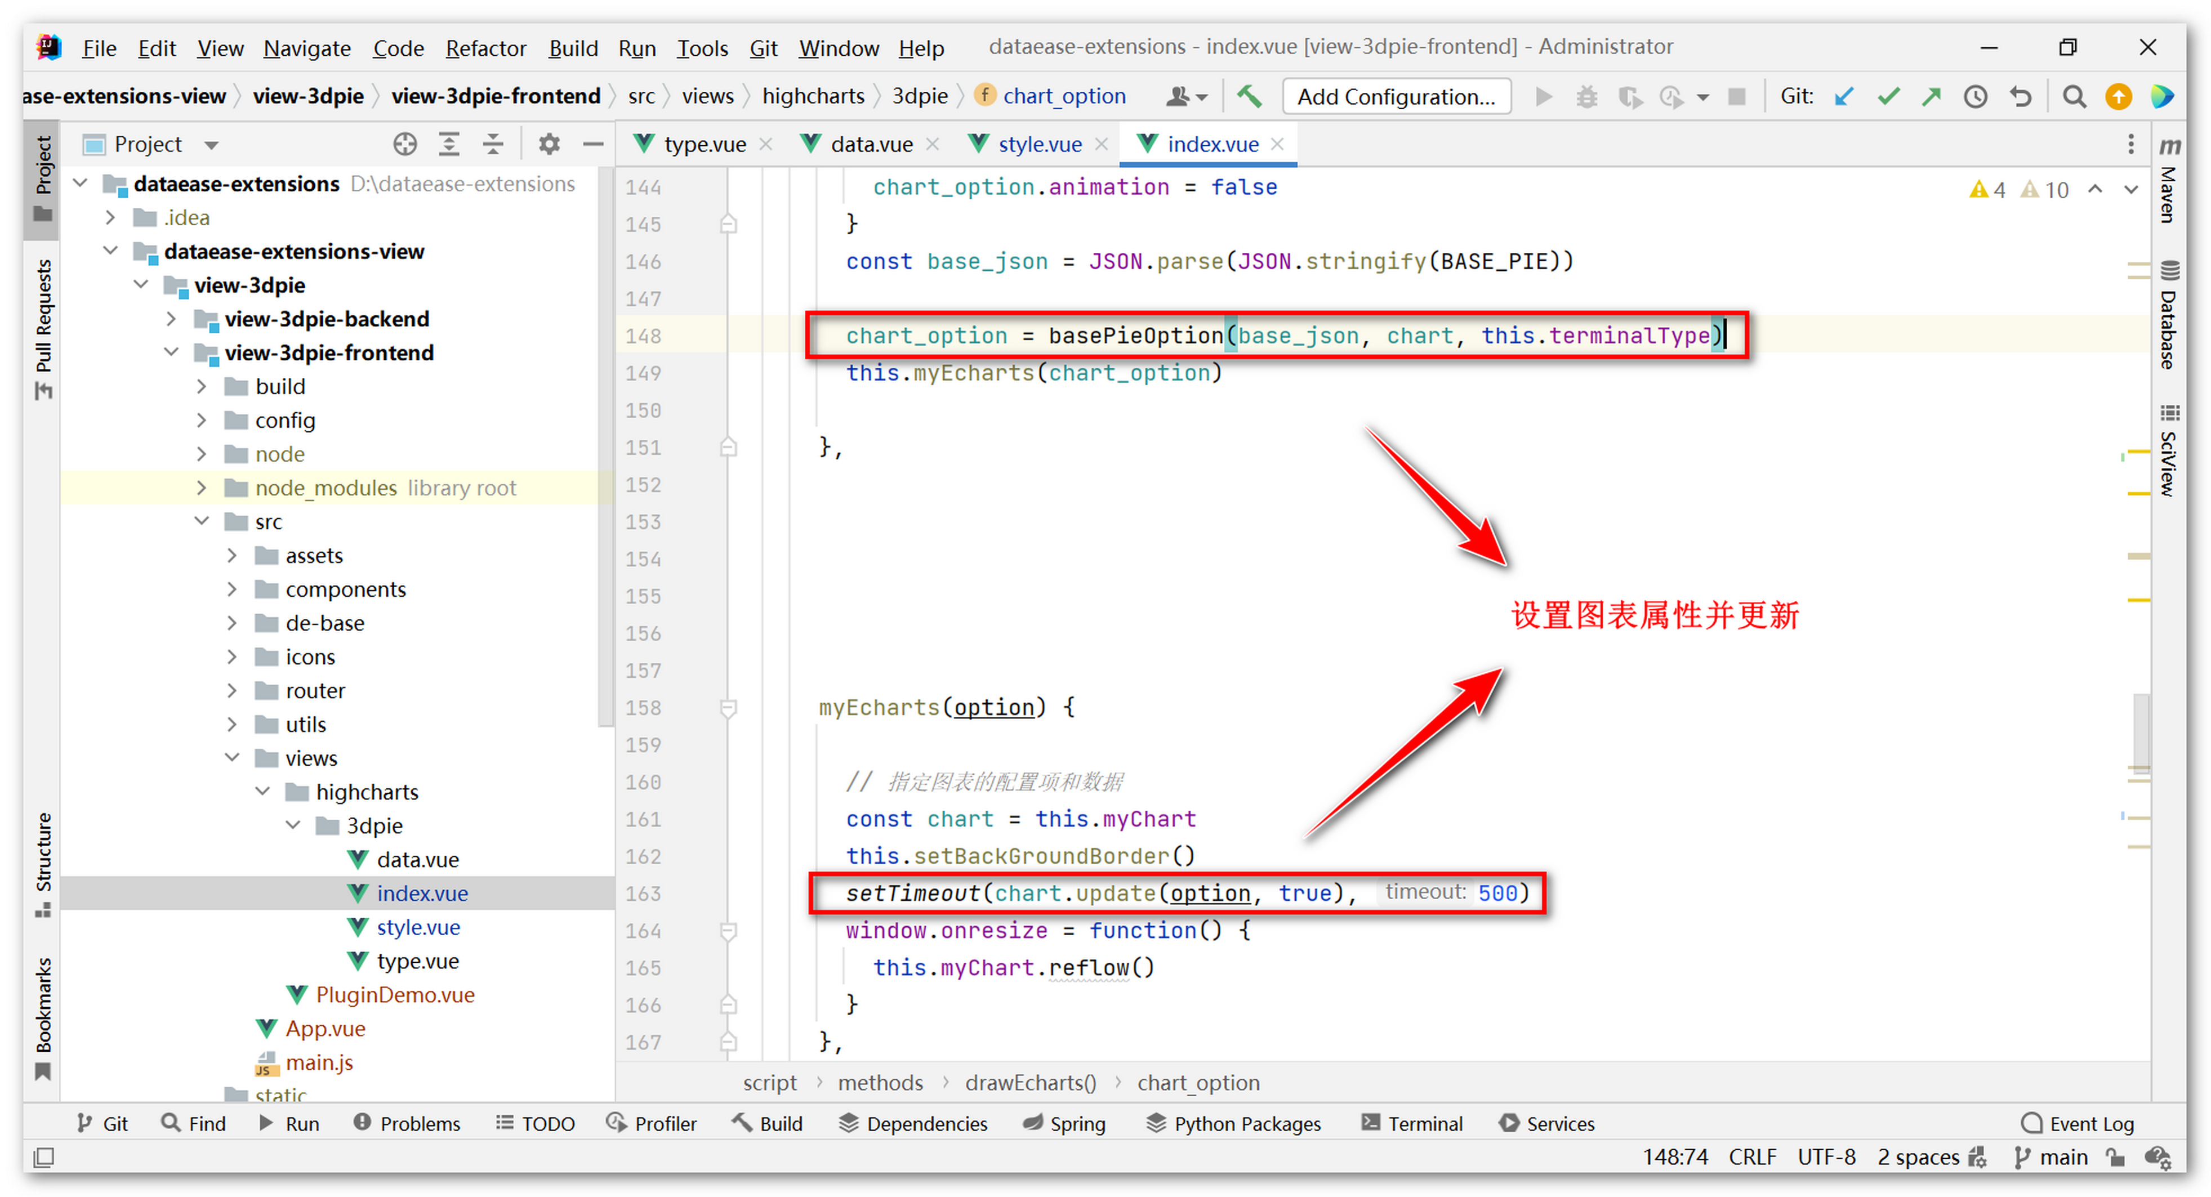Click the Git commit checkmark icon

(1887, 96)
